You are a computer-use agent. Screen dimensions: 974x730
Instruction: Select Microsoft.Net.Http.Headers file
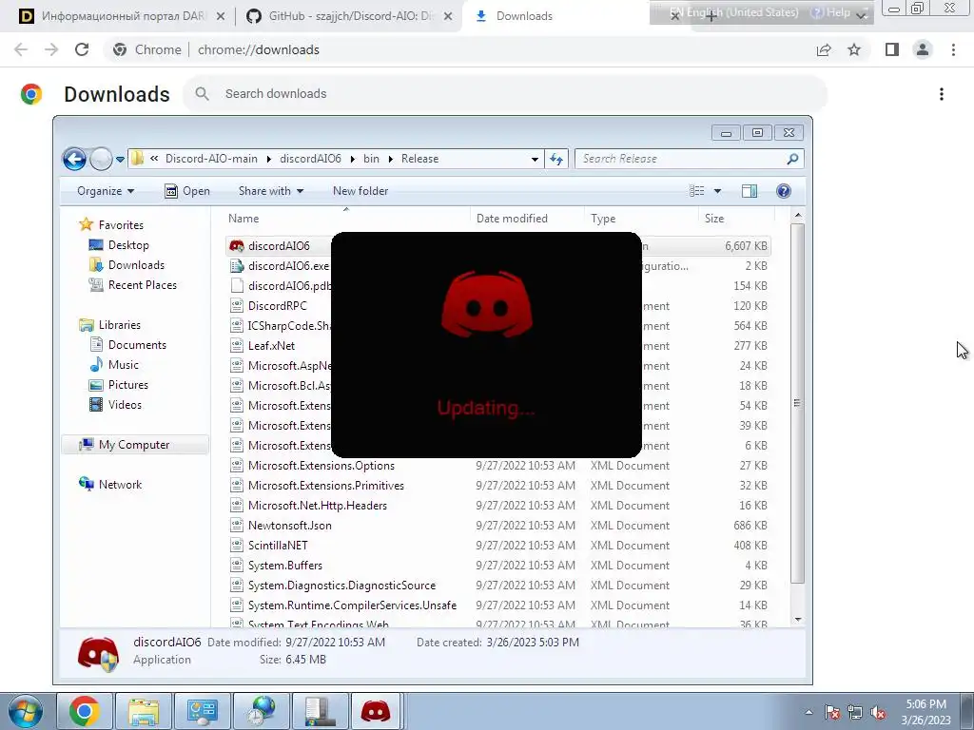(x=317, y=506)
